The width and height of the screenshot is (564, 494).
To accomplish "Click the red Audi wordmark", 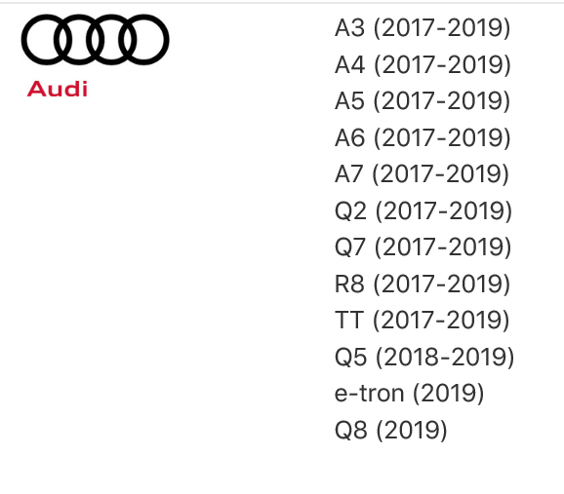I will point(58,89).
